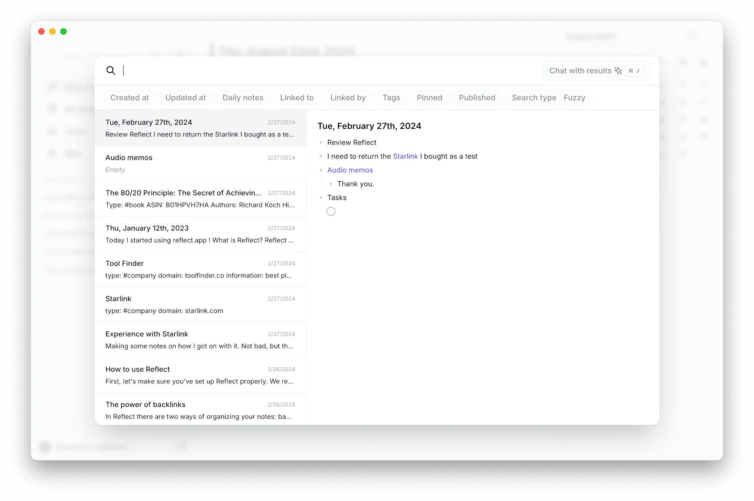Open How to use Reflect result
The image size is (754, 501).
200,375
